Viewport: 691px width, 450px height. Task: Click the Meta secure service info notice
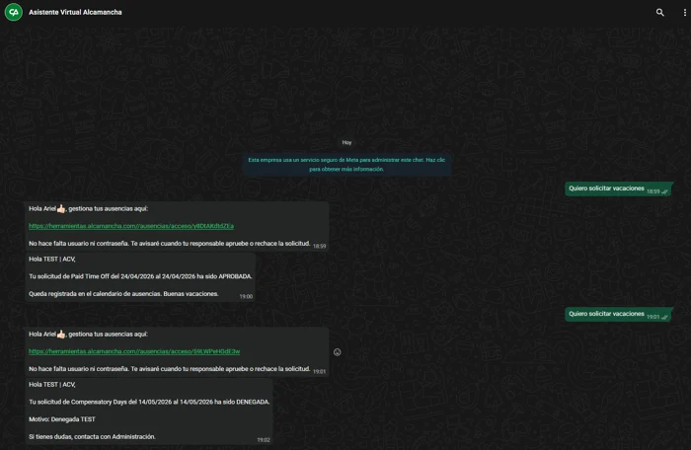click(x=346, y=165)
